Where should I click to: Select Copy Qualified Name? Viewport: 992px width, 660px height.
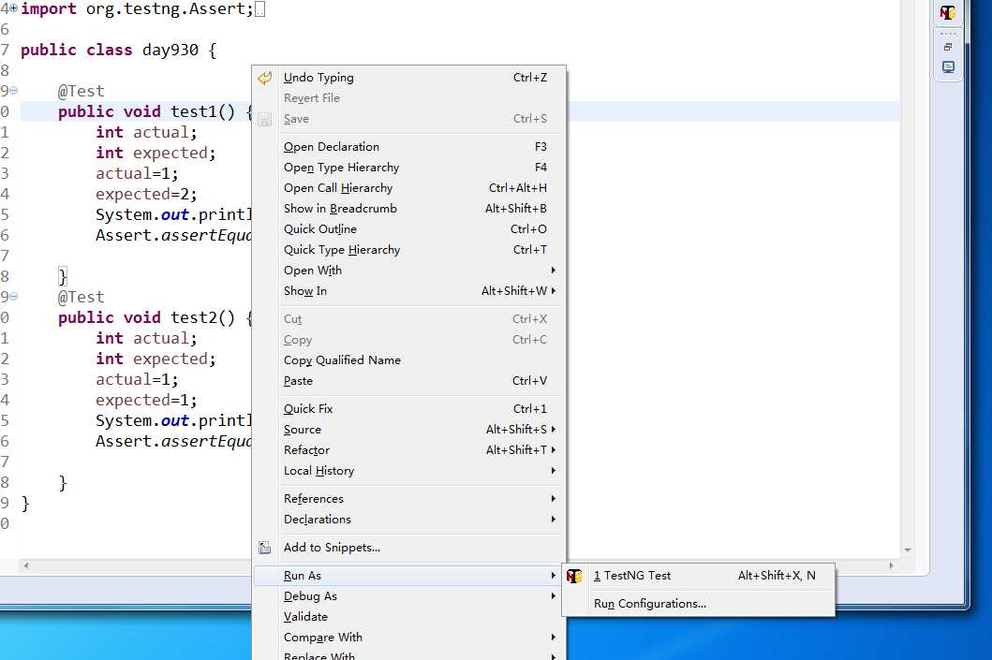[408, 360]
